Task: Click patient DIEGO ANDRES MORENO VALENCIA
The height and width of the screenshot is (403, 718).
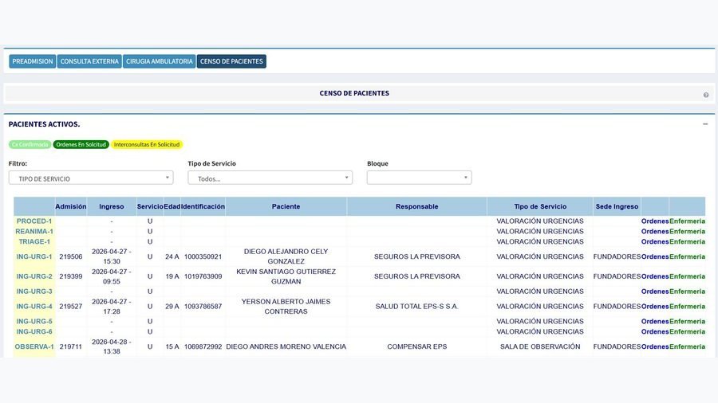Action: pos(286,346)
